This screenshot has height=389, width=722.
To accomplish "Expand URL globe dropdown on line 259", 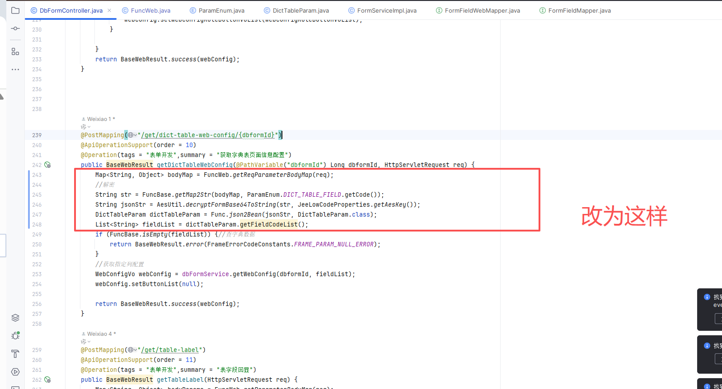I will click(132, 350).
